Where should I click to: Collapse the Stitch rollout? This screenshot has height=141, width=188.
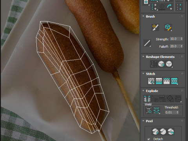click(143, 74)
